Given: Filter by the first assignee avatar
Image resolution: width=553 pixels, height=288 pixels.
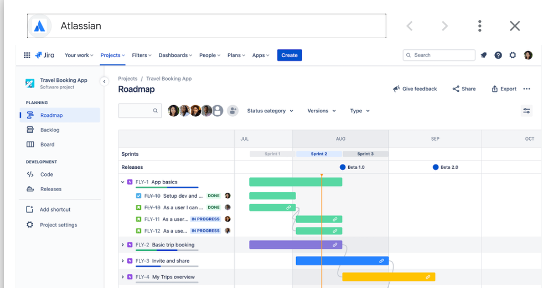Looking at the screenshot, I should click(173, 111).
